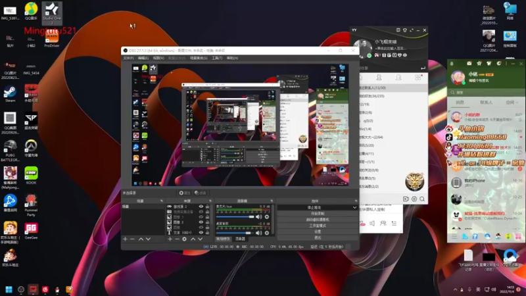
Task: Toggle visibility eye for 游戏源 2 source
Action: pos(201,207)
